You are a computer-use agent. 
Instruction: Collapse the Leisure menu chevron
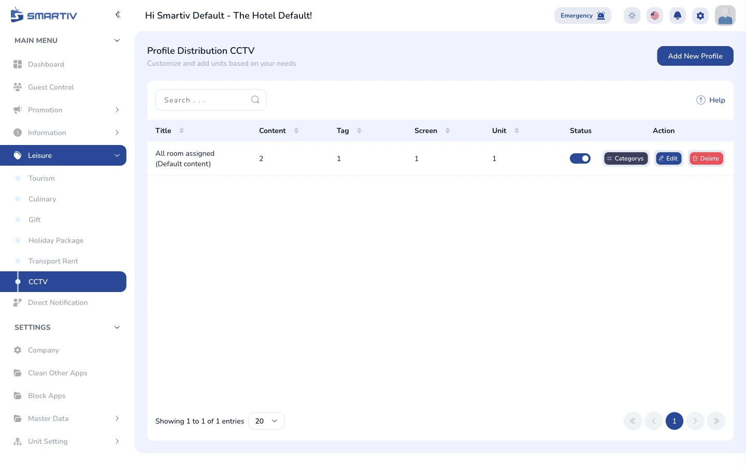(117, 155)
